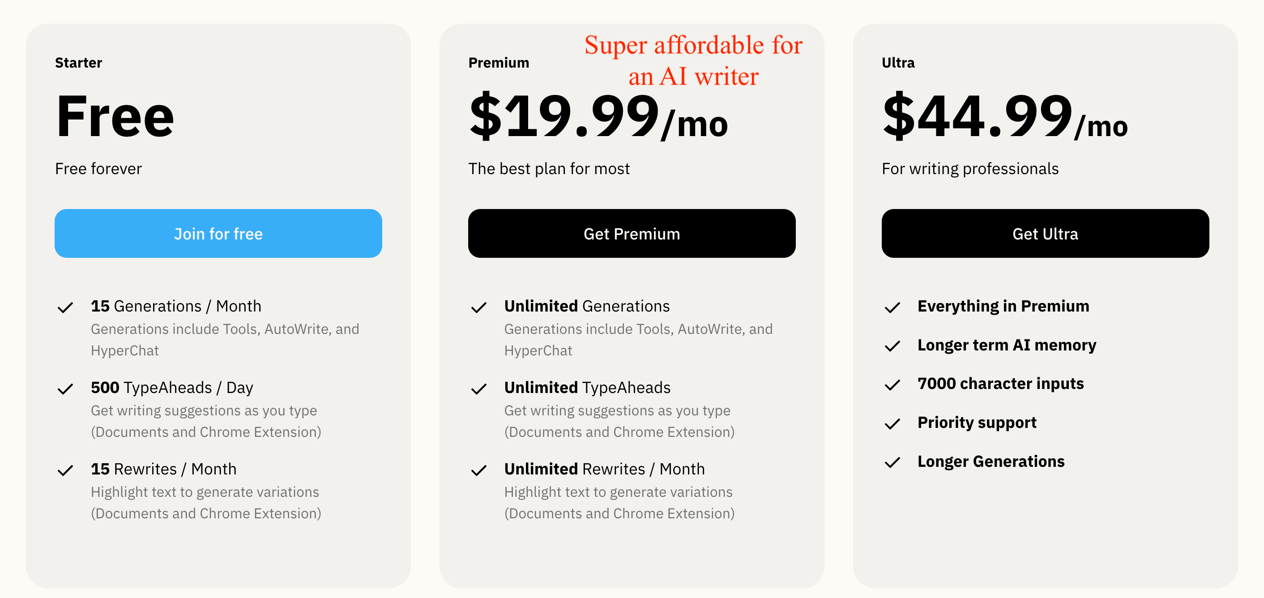Click checkmark next to Longer term AI memory
Screen dimensions: 1264x598
(x=892, y=346)
